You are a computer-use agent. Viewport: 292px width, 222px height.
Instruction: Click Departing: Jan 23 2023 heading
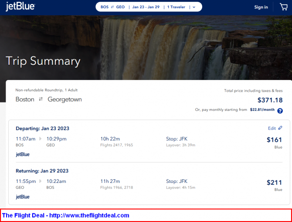(42, 129)
